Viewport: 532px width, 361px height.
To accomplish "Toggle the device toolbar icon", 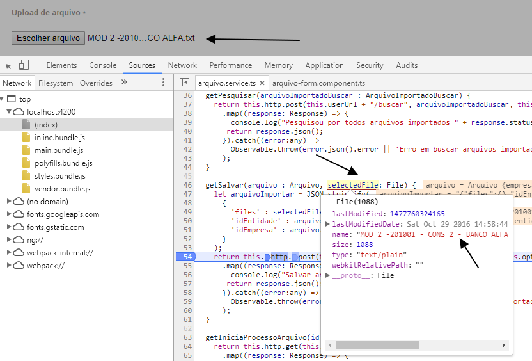I will [24, 65].
